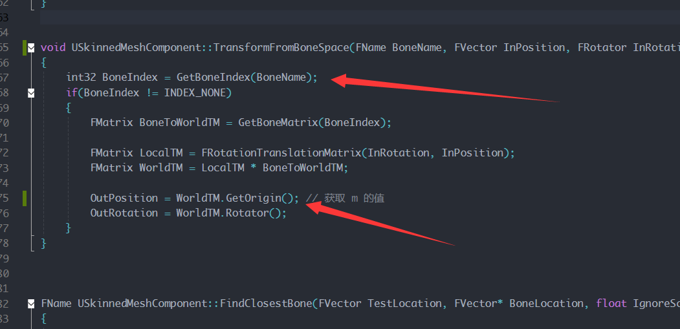The height and width of the screenshot is (329, 680).
Task: Collapse the if(BoneIndex != INDEX_NONE) block
Action: [x=31, y=93]
